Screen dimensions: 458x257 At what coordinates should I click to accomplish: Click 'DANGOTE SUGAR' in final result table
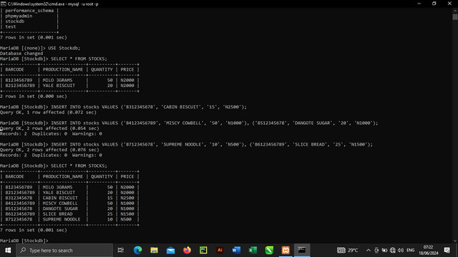pyautogui.click(x=60, y=208)
